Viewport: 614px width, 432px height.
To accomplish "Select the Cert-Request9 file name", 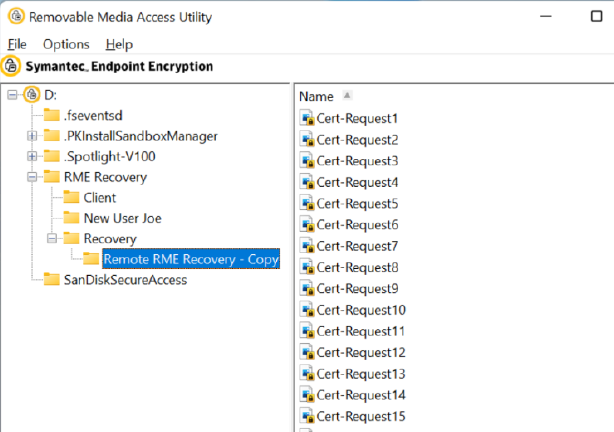I will coord(357,289).
